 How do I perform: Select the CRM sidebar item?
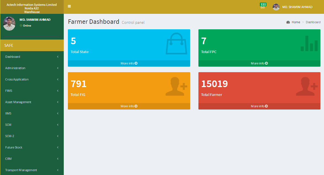[x=32, y=159]
